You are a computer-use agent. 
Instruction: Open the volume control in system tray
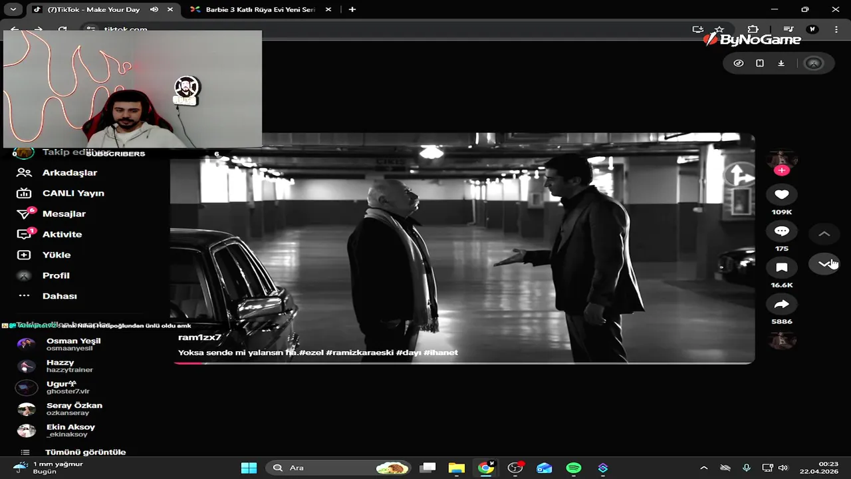click(x=783, y=468)
